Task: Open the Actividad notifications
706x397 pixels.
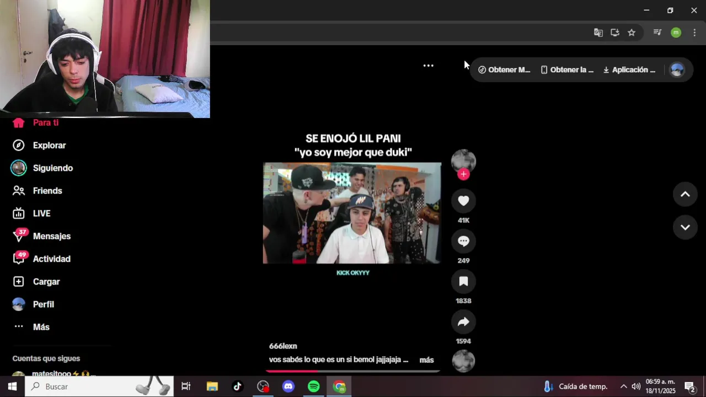Action: tap(42, 259)
